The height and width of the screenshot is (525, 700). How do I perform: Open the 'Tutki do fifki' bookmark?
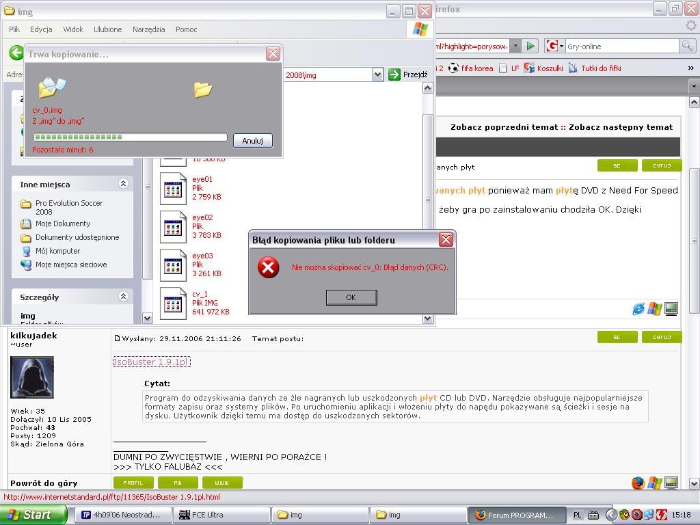593,68
